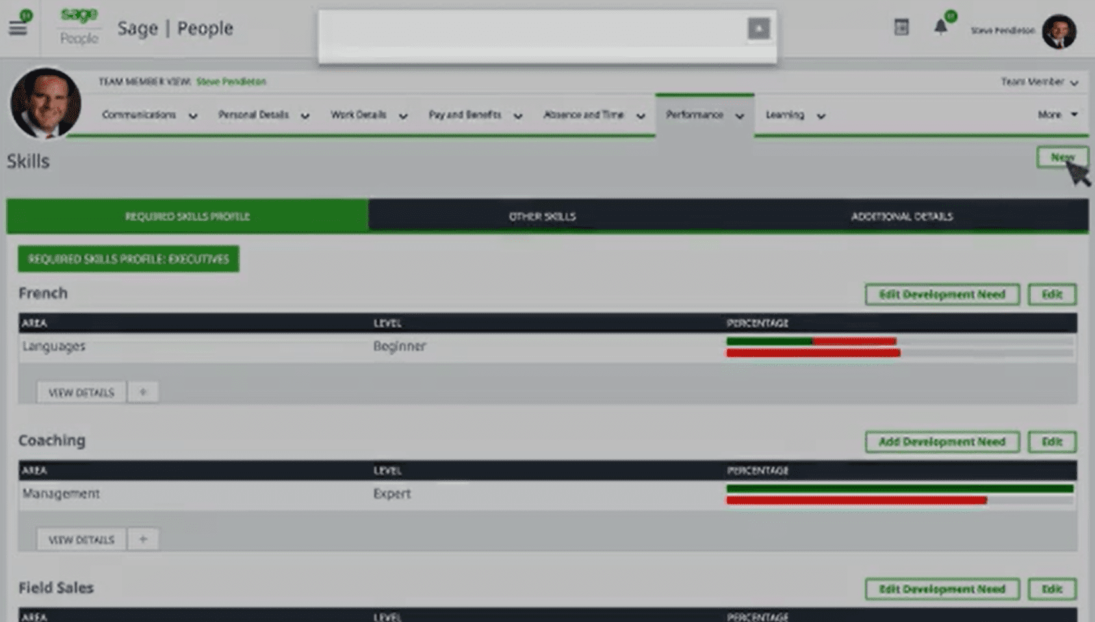Expand the Pay and Benefits menu
The height and width of the screenshot is (622, 1095).
pos(474,115)
